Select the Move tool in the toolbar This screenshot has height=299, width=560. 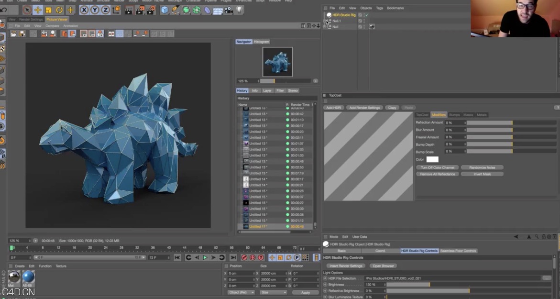(x=38, y=10)
